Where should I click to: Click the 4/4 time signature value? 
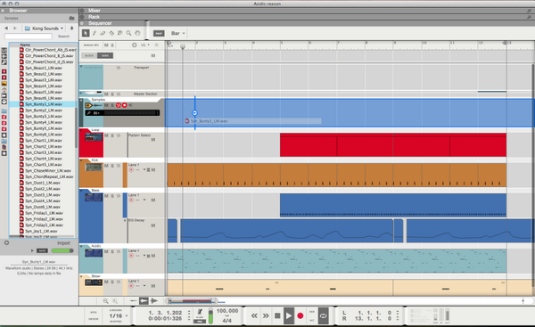click(x=226, y=321)
